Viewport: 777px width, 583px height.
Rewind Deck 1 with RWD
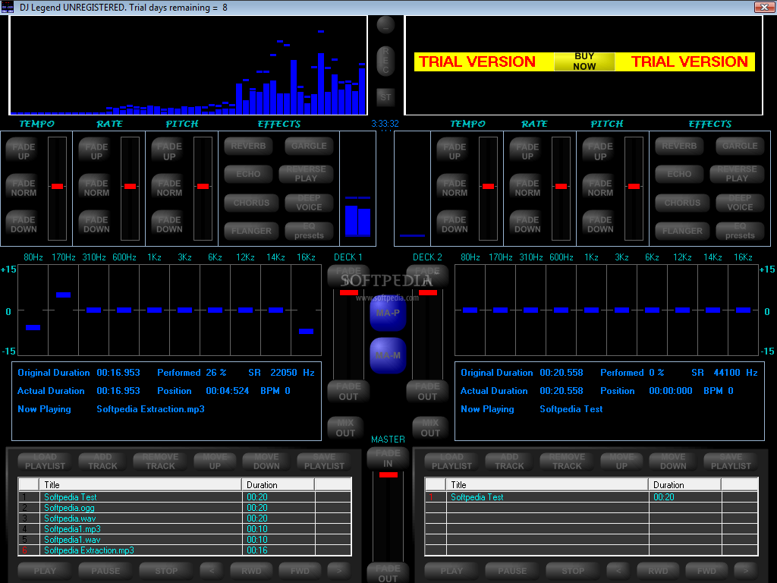pyautogui.click(x=251, y=571)
